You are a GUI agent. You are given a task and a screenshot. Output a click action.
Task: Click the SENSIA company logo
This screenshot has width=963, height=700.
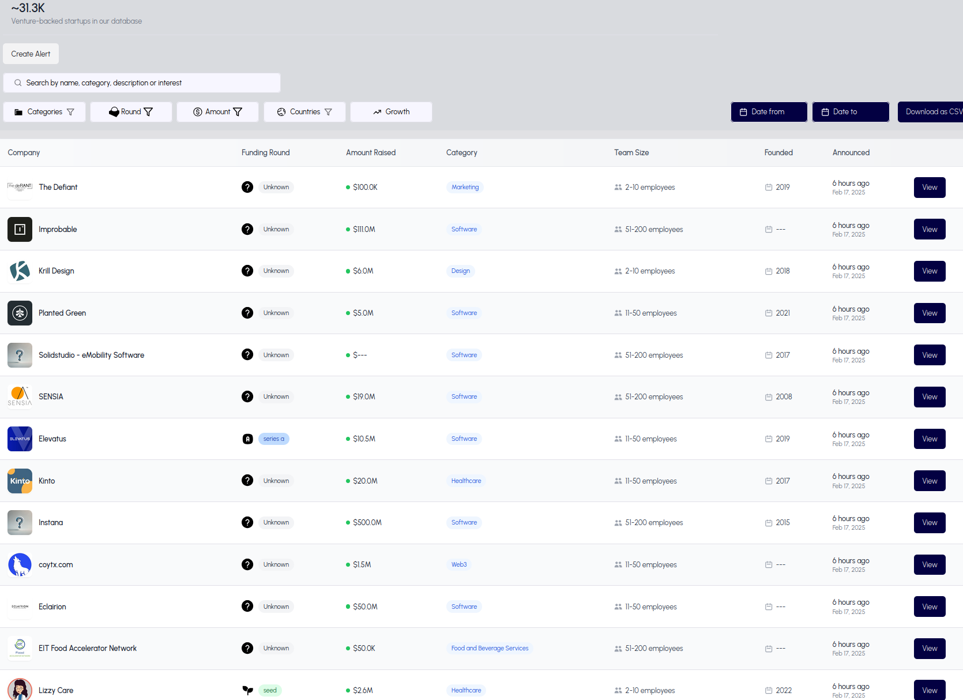(20, 396)
